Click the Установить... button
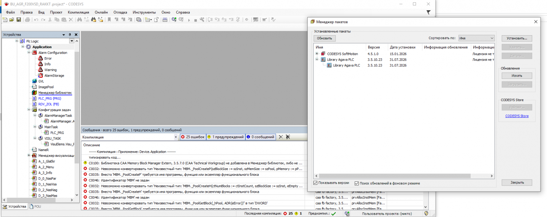 tap(517, 38)
